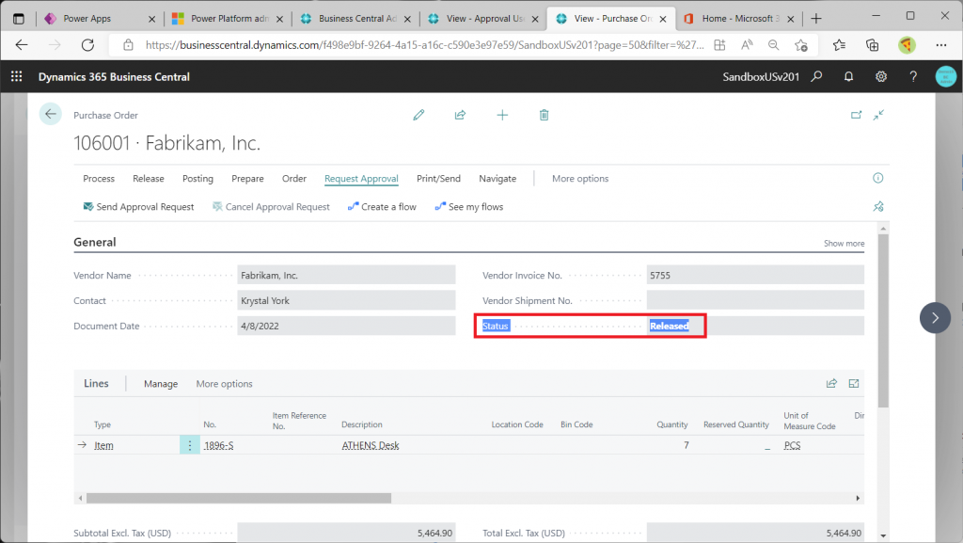Screen dimensions: 963x543
Task: Switch to View - Approval User tab
Action: 483,19
